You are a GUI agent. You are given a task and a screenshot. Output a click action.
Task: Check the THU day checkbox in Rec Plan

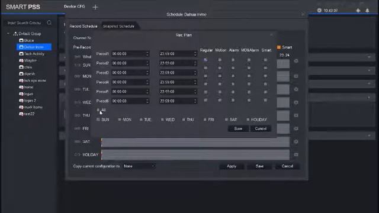[184, 120]
